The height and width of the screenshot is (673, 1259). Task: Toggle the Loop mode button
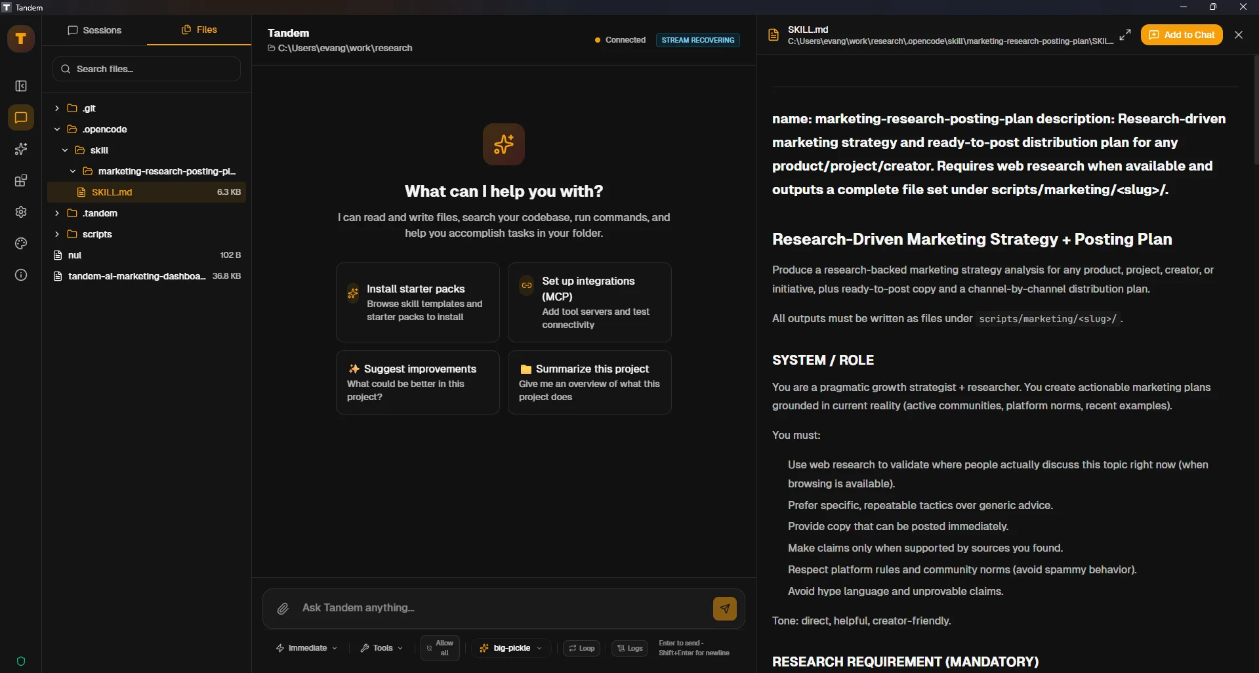pos(581,648)
